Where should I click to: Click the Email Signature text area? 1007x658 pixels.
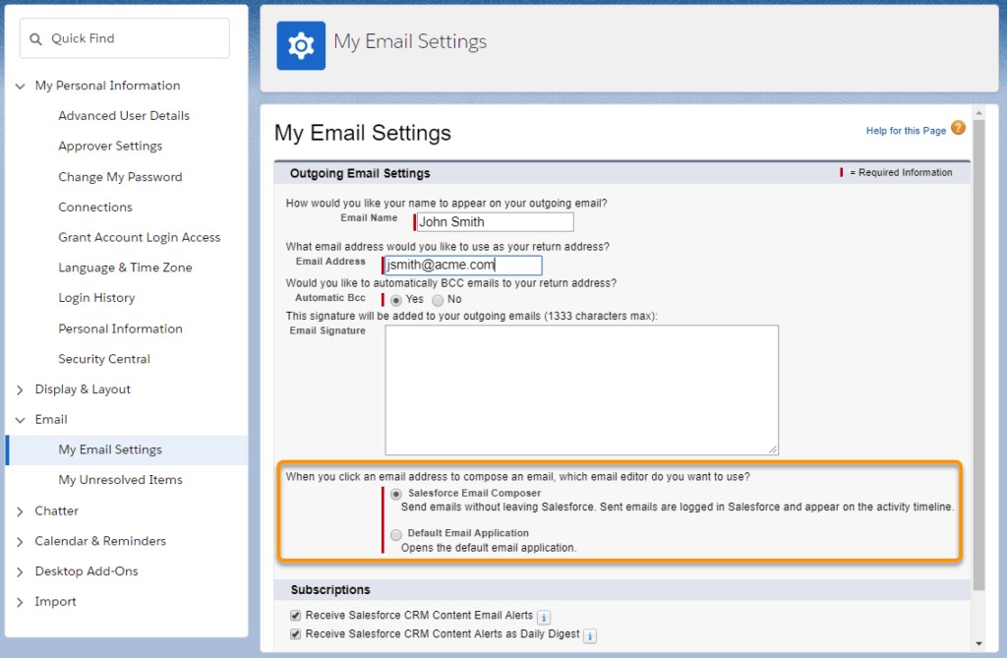[581, 389]
